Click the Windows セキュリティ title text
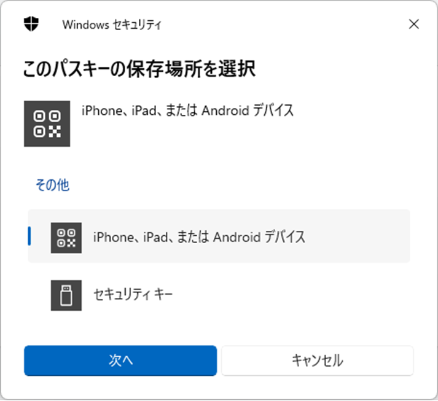438x401 pixels. coord(112,25)
